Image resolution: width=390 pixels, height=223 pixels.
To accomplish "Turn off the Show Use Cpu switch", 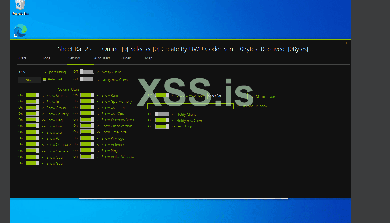I will click(x=87, y=113).
